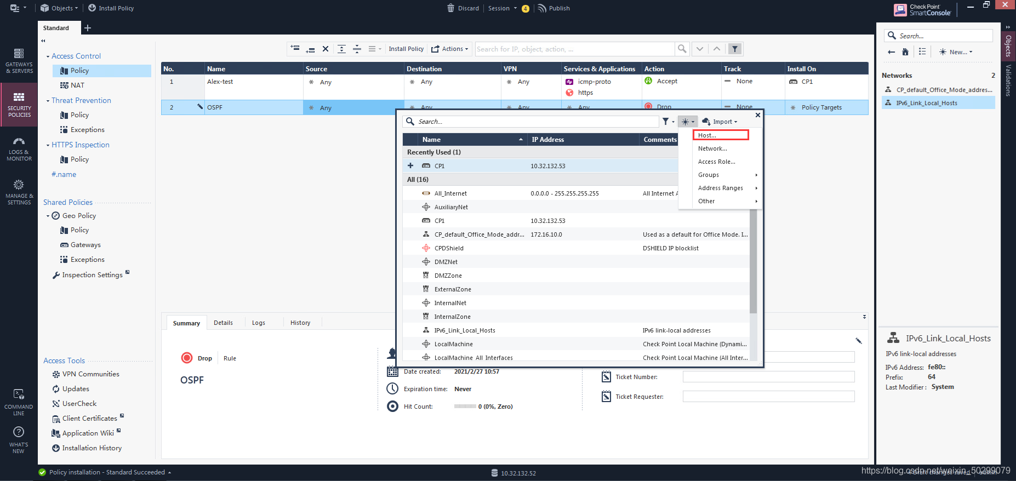
Task: Collapse the Geo Policy tree node
Action: (48, 216)
